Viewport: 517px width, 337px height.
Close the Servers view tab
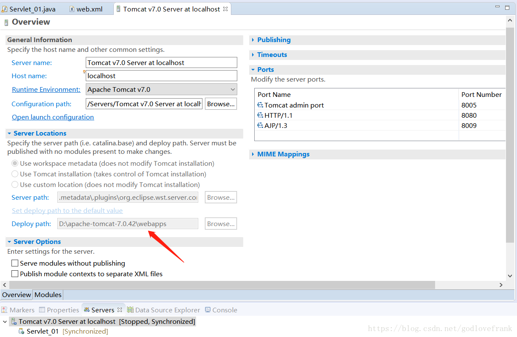click(120, 310)
